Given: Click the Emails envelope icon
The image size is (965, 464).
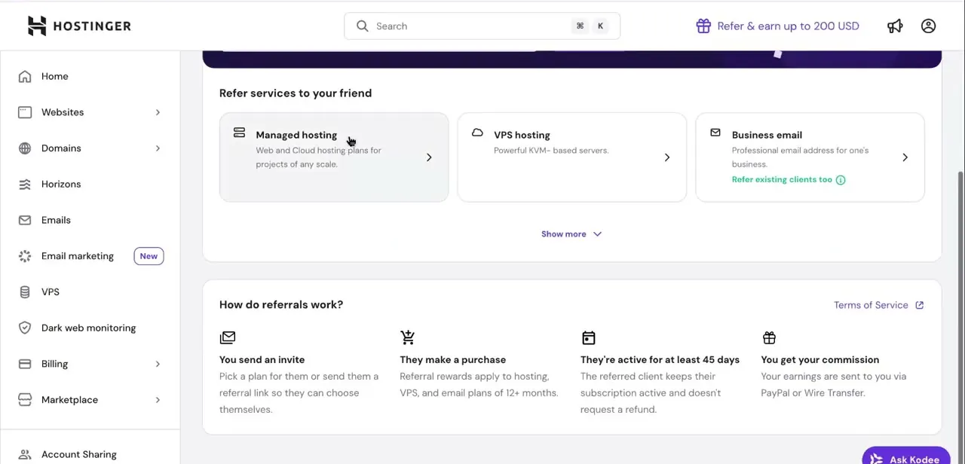Looking at the screenshot, I should 25,220.
